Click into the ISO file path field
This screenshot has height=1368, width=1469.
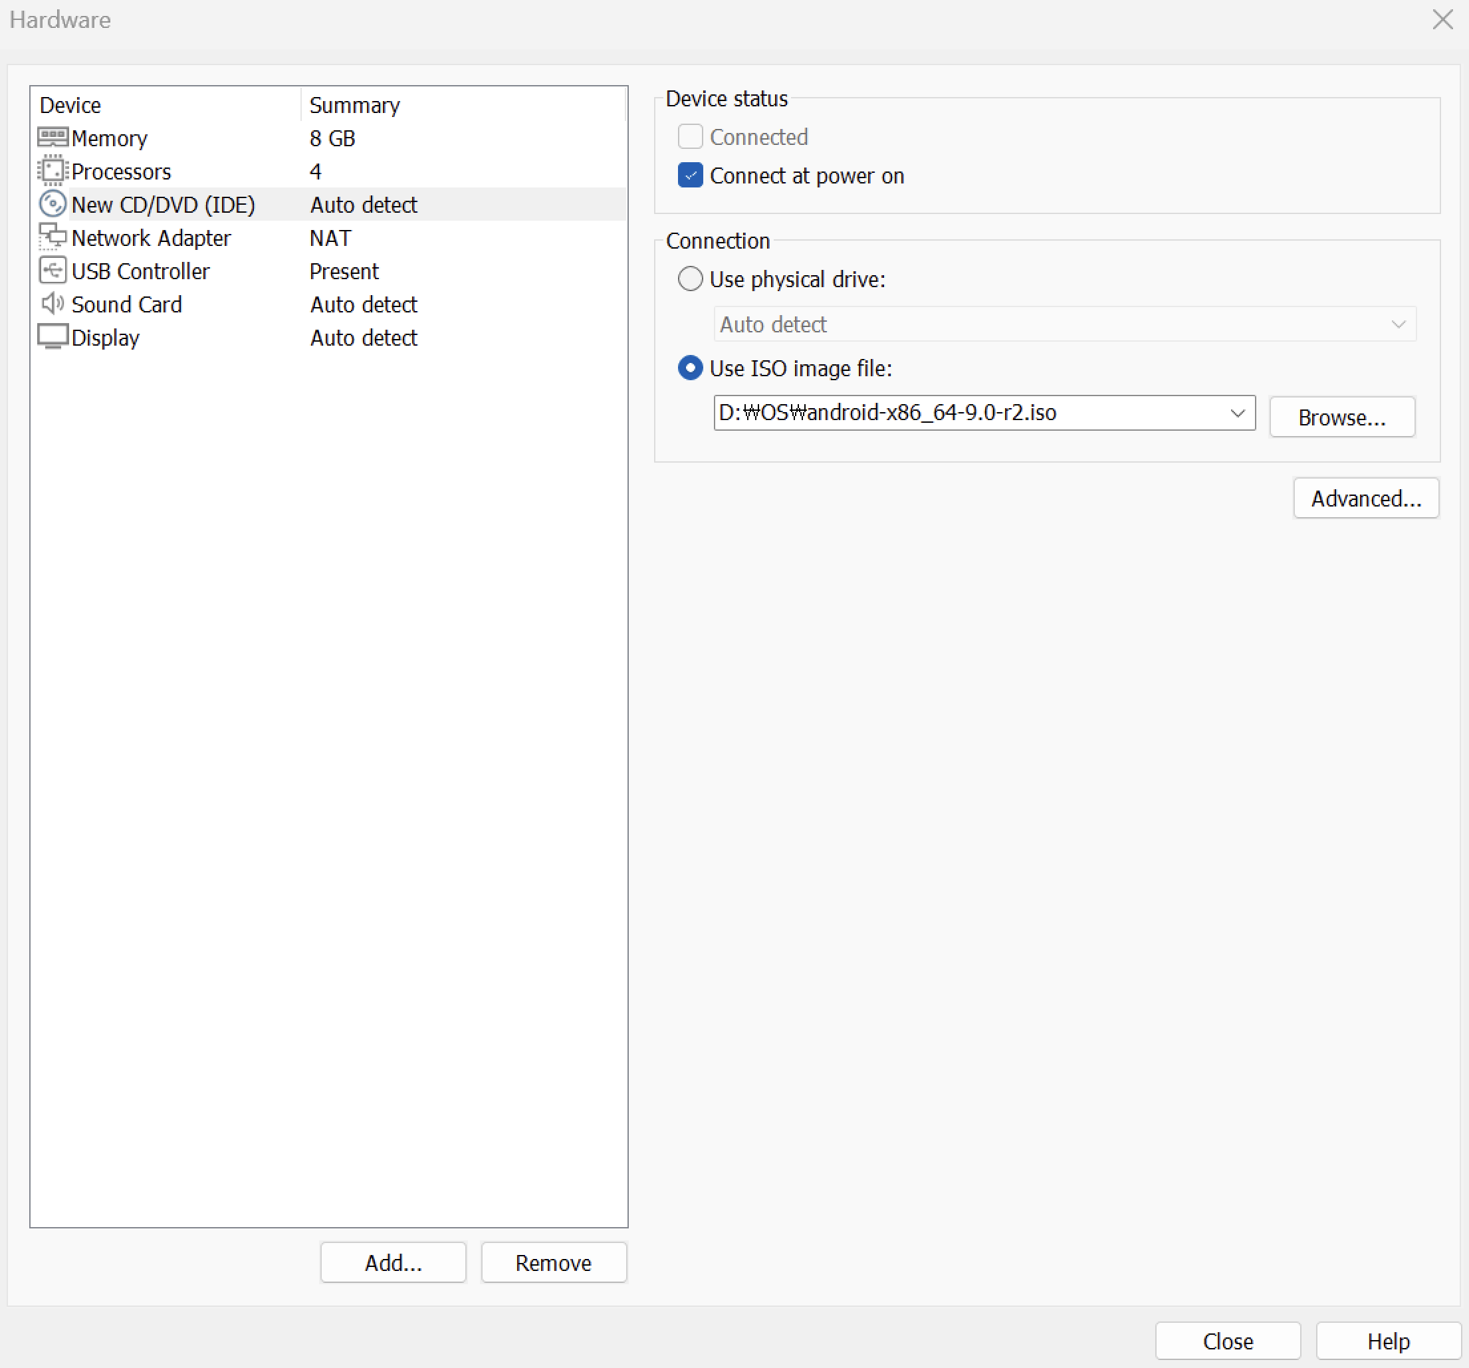(x=960, y=413)
